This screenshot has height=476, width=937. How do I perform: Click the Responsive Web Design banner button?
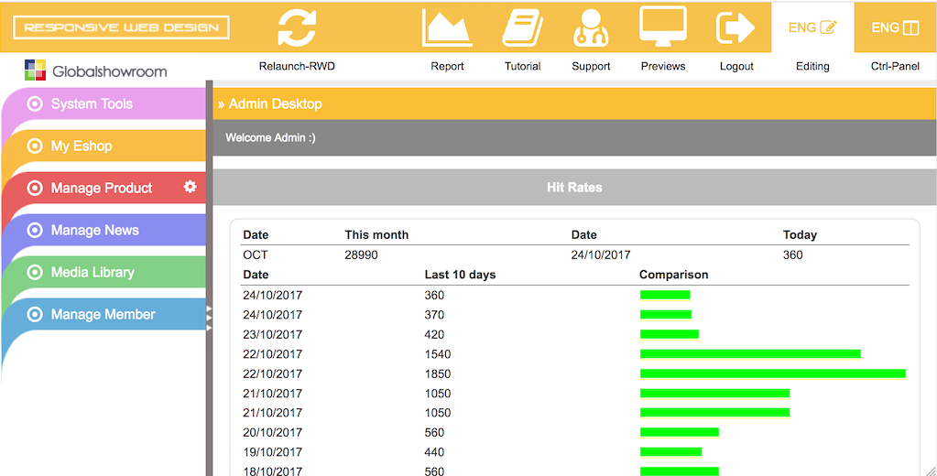click(121, 27)
